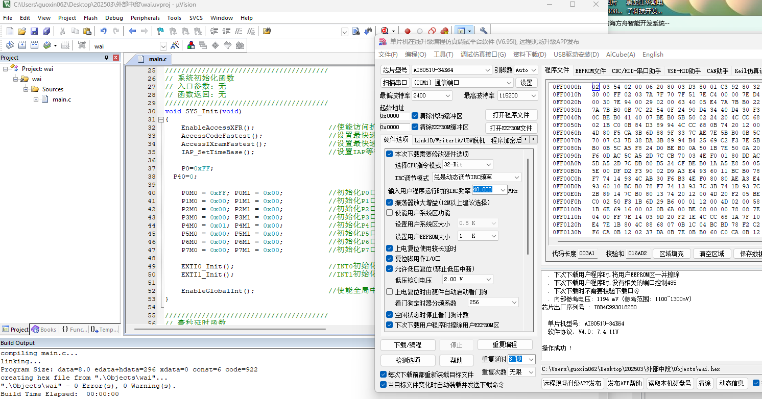Click the 打开程序文件 button
This screenshot has height=399, width=762.
[x=507, y=115]
